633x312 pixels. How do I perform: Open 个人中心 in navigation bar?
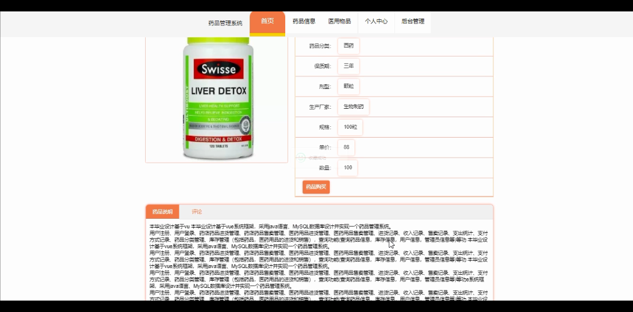376,22
